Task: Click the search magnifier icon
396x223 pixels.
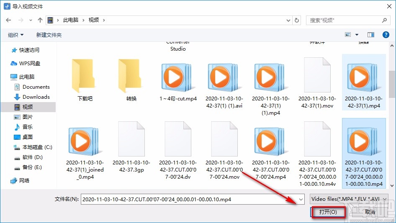Action: tap(384, 20)
